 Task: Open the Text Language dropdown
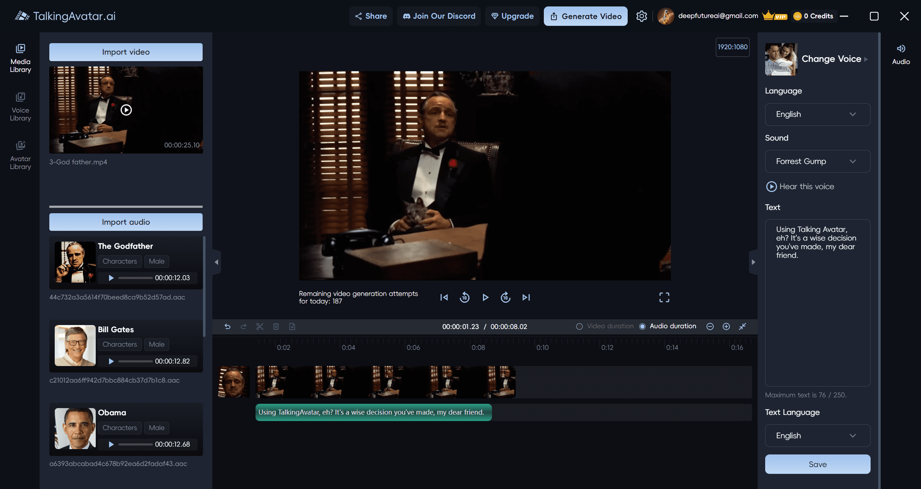click(818, 436)
